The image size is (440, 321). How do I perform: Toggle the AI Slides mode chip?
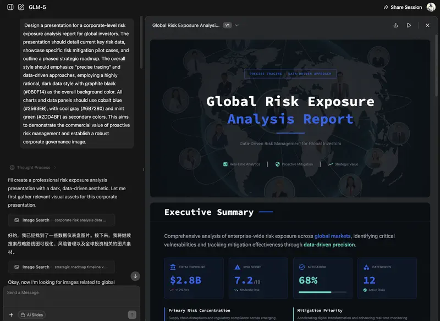(x=32, y=315)
